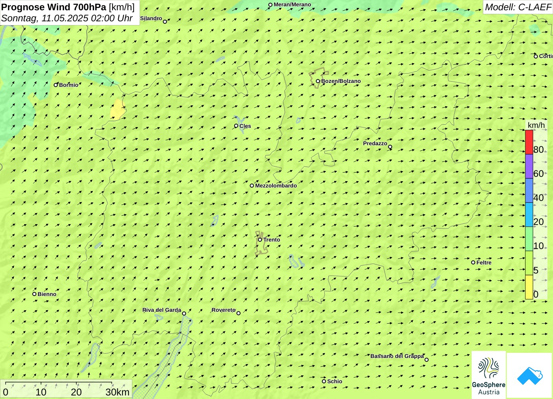
Task: Click the 'Trento' city label
Action: pyautogui.click(x=272, y=240)
